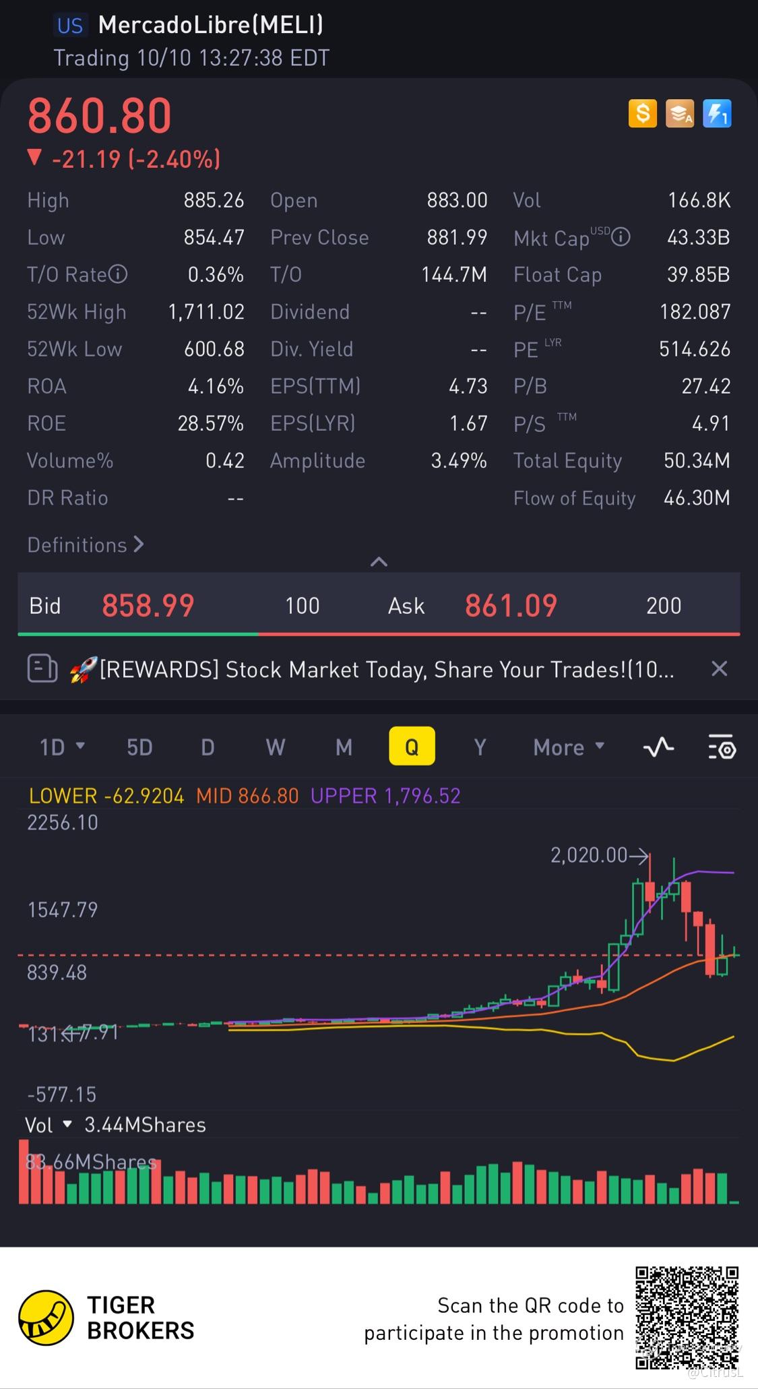Tap the Prev Close value 881.99
Screen dimensions: 758x1389
pyautogui.click(x=457, y=237)
